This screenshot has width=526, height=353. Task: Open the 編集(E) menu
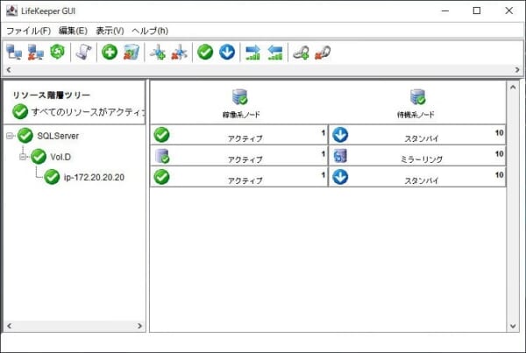tap(73, 31)
